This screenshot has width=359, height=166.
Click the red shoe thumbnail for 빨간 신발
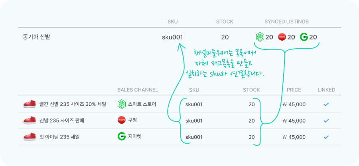[30, 104]
